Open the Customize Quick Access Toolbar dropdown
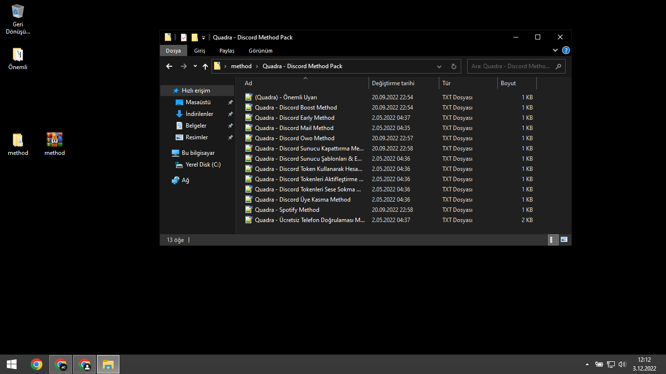Image resolution: width=666 pixels, height=374 pixels. (203, 38)
